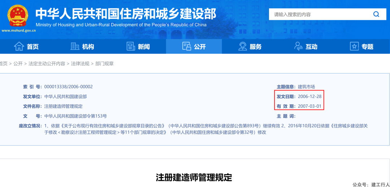
Task: Select file name value 注册建造师管理规定
Action: [63, 106]
